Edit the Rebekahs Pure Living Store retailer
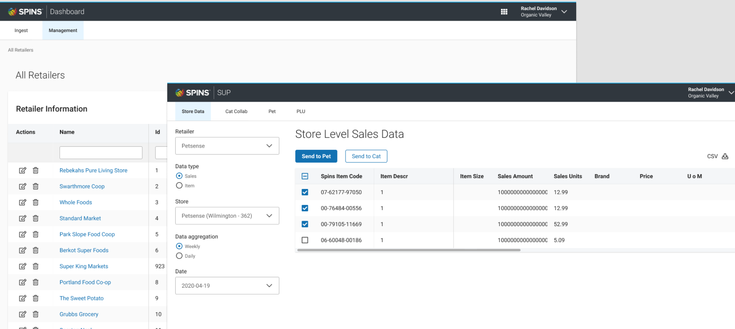 pos(22,170)
